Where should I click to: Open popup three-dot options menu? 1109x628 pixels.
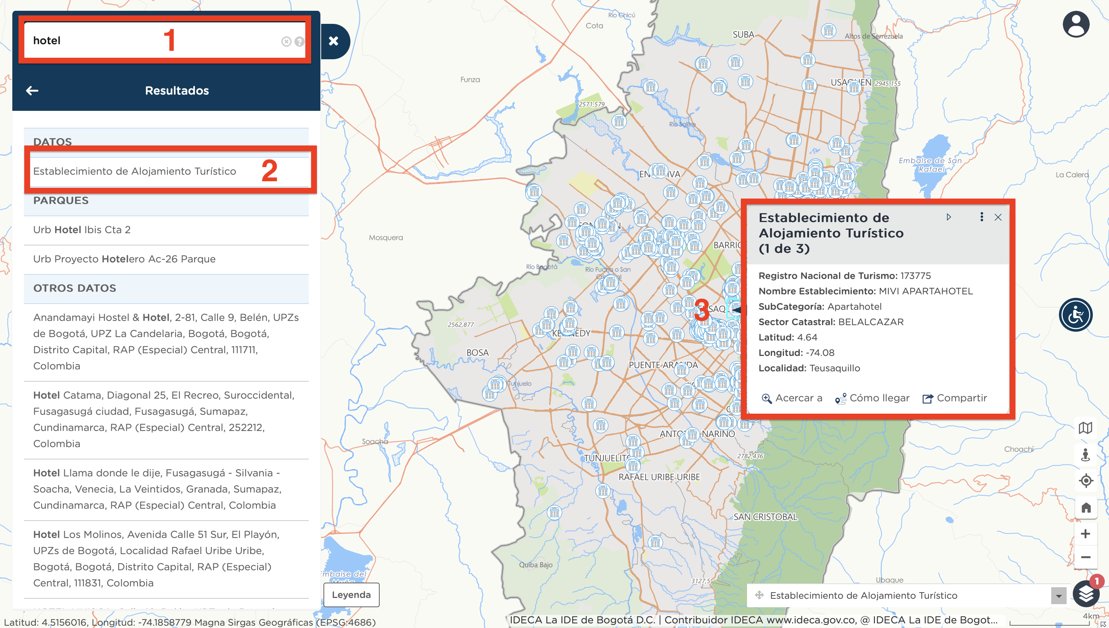coord(981,217)
